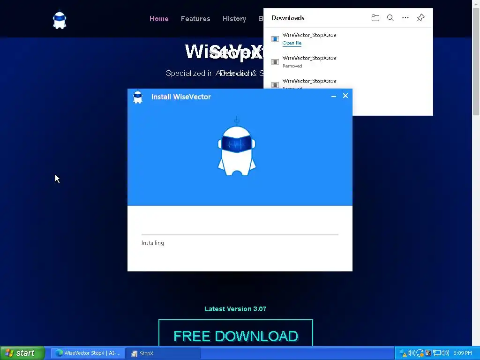
Task: Open the Home menu item
Action: 159,19
